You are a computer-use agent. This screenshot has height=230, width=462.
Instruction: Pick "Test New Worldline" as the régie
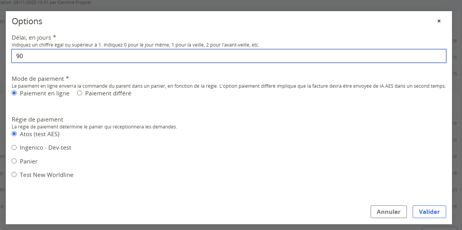tap(14, 174)
